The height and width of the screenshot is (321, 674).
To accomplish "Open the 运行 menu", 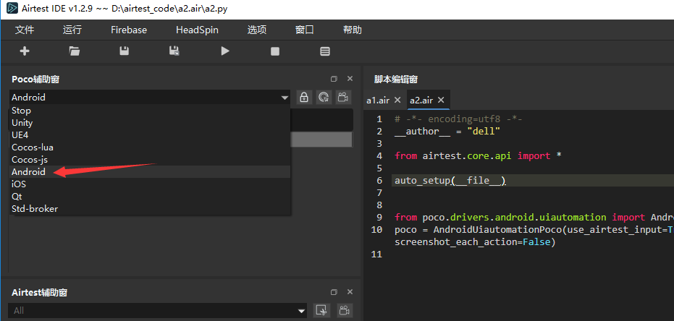I will [72, 30].
